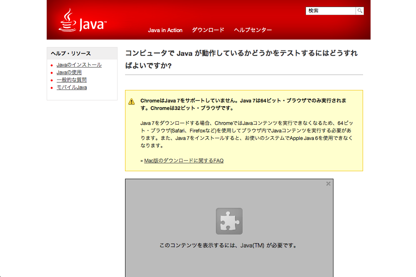Viewport: 416px width, 277px height.
Task: Click the Java(TM) が必要です plugin message
Action: pos(228,245)
